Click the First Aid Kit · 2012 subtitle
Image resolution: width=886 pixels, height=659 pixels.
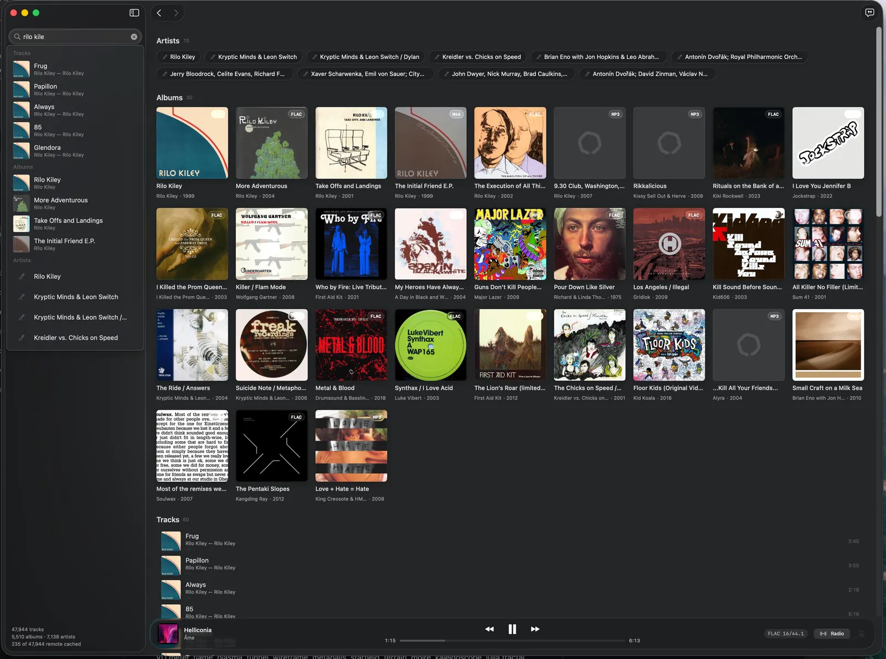pyautogui.click(x=496, y=398)
